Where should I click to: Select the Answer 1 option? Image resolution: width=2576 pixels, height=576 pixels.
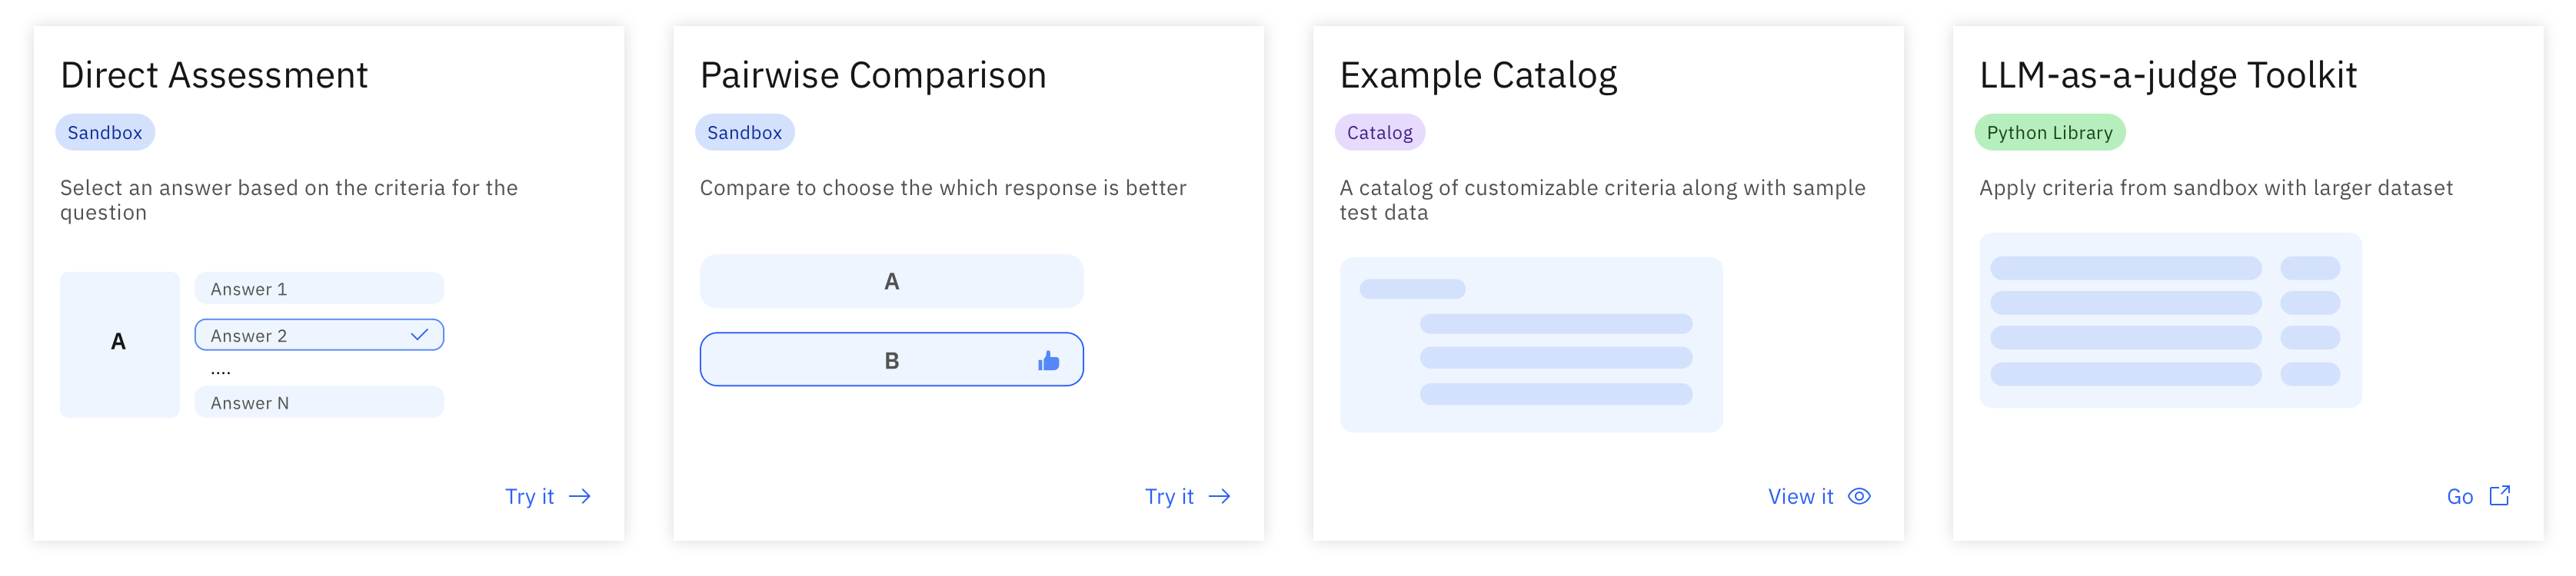coord(319,289)
